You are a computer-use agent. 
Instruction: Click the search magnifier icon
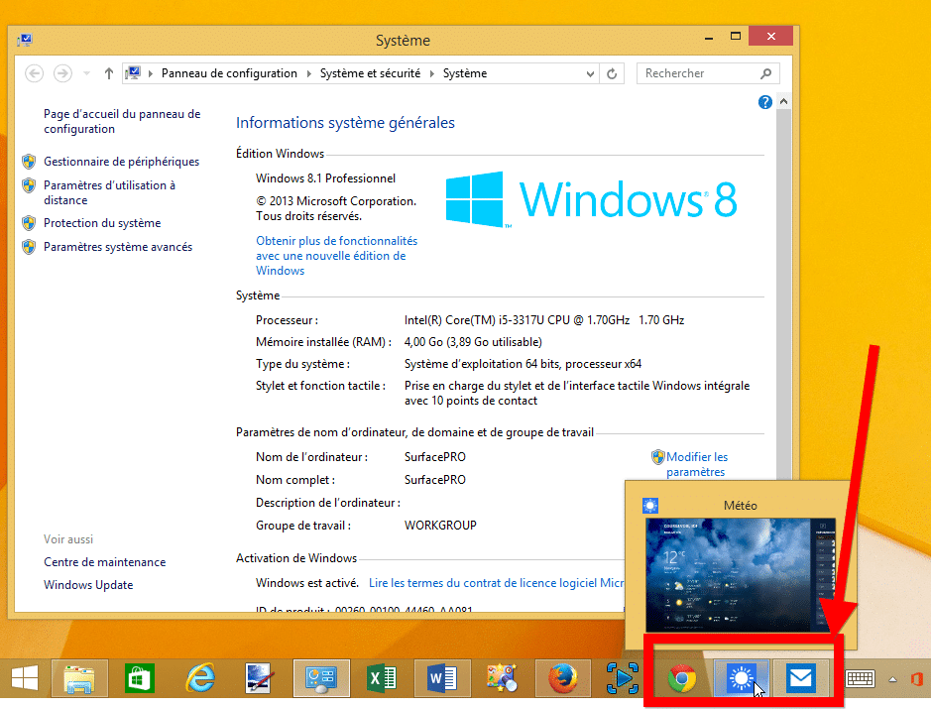coord(766,73)
